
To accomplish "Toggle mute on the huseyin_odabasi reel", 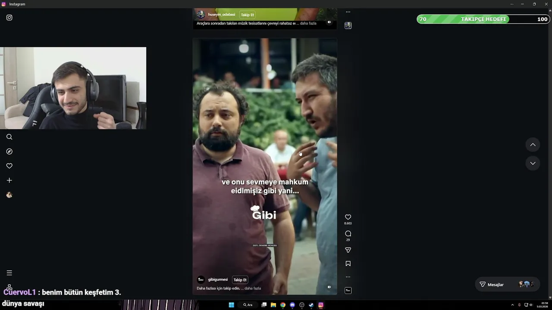I will click(329, 22).
